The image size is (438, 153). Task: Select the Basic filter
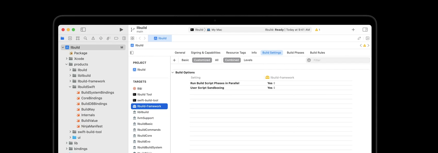coord(185,60)
